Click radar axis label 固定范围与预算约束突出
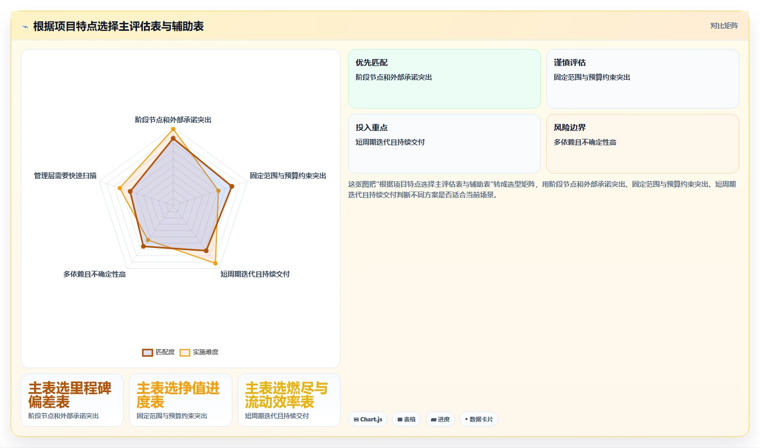The width and height of the screenshot is (760, 448). pos(288,176)
